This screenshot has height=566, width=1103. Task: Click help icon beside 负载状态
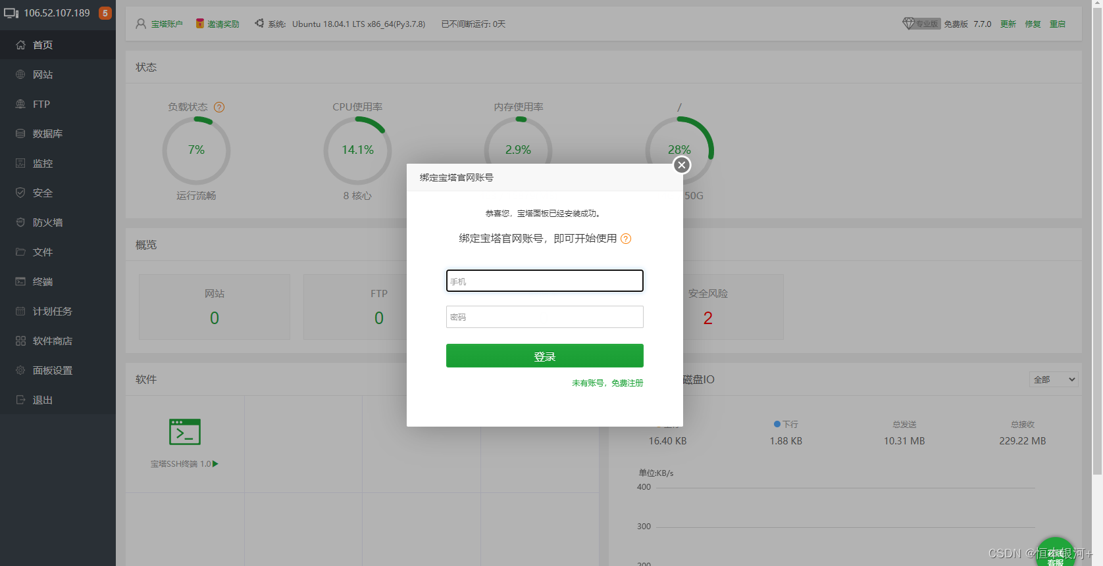pos(219,107)
